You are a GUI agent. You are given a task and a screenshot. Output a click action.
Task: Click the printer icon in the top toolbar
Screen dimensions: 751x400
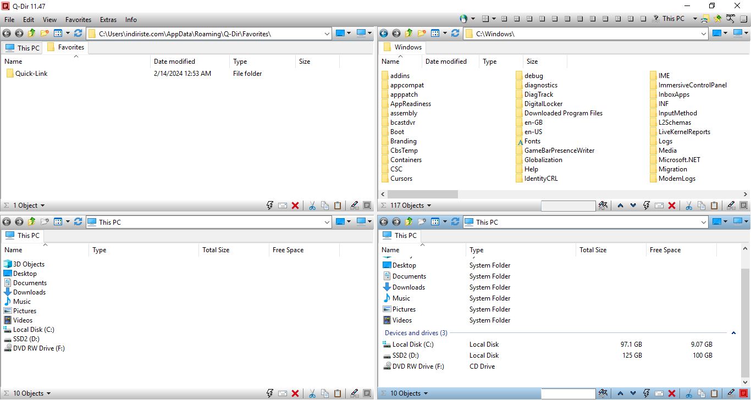point(705,19)
